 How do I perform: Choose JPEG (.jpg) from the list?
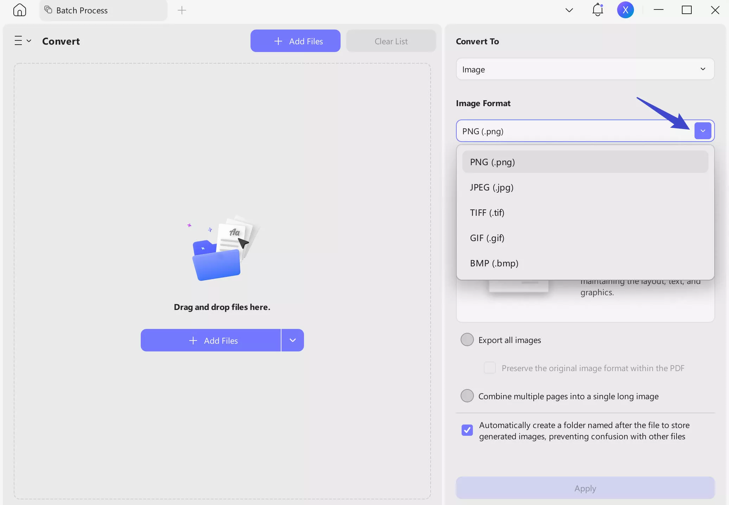[x=492, y=187]
